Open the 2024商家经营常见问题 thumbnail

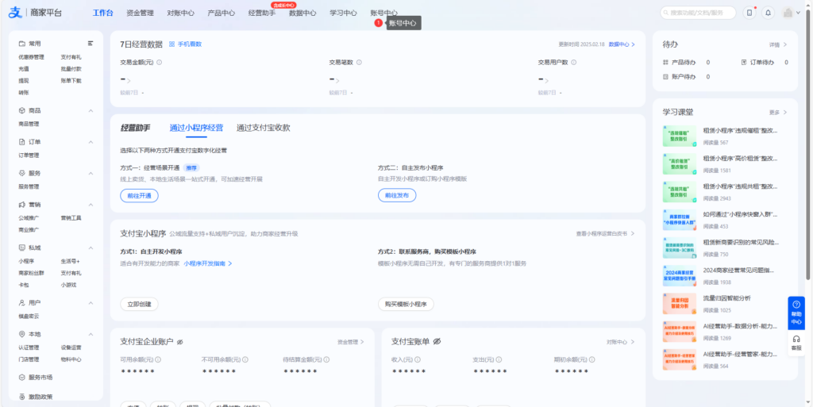click(680, 276)
